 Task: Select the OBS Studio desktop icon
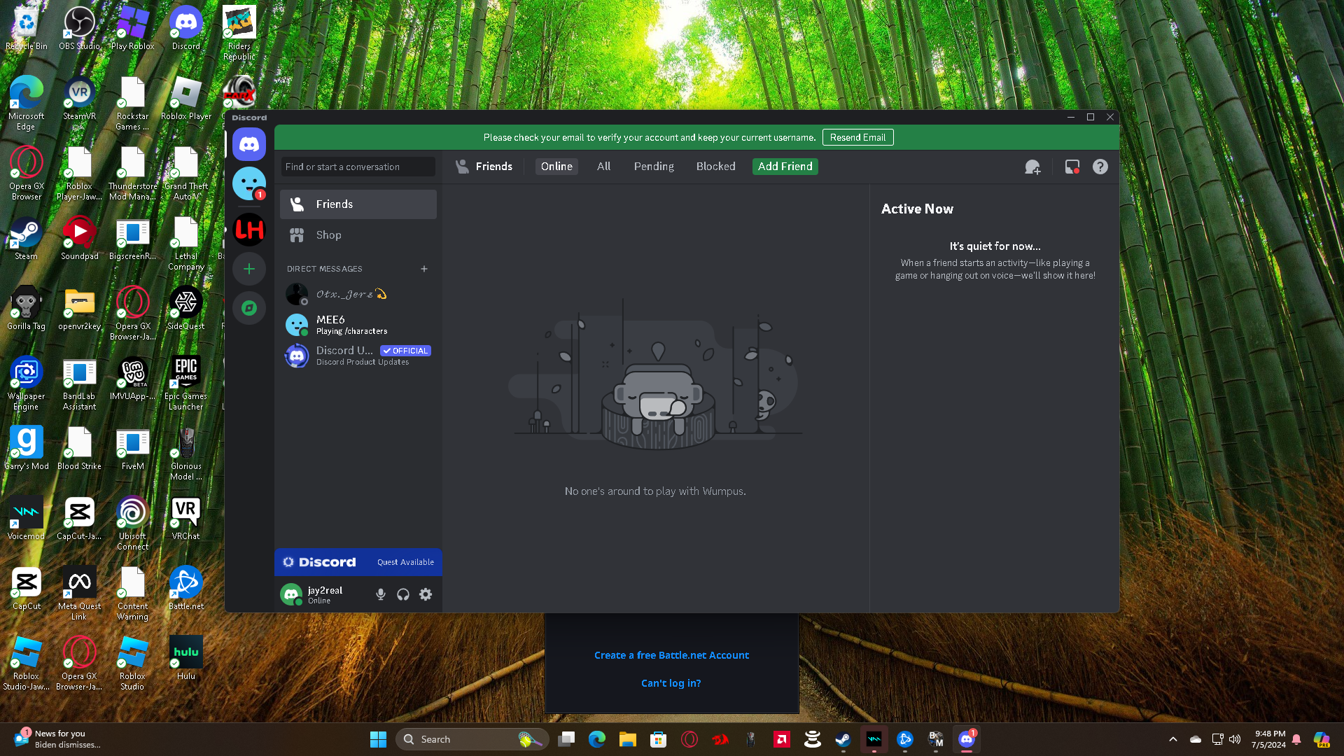[x=80, y=29]
